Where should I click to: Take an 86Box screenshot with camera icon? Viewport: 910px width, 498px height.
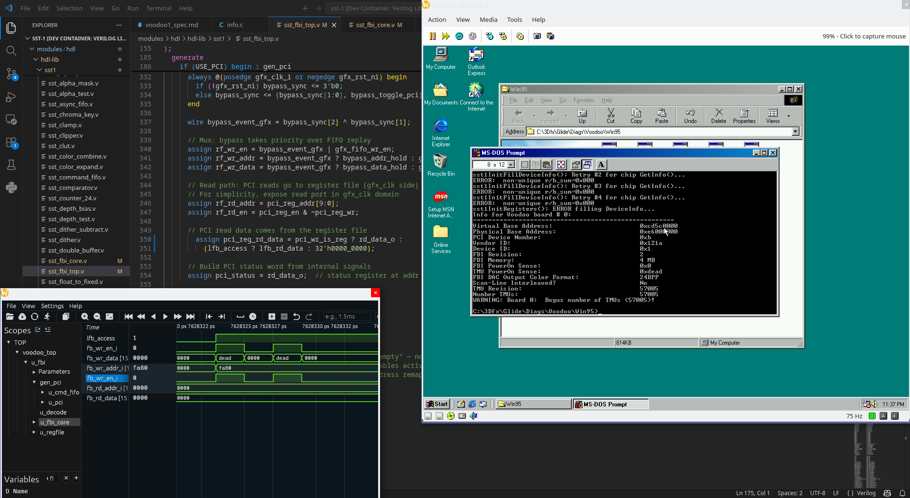(x=537, y=36)
